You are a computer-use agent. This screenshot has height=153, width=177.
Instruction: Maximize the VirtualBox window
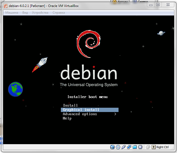pyautogui.click(x=158, y=5)
